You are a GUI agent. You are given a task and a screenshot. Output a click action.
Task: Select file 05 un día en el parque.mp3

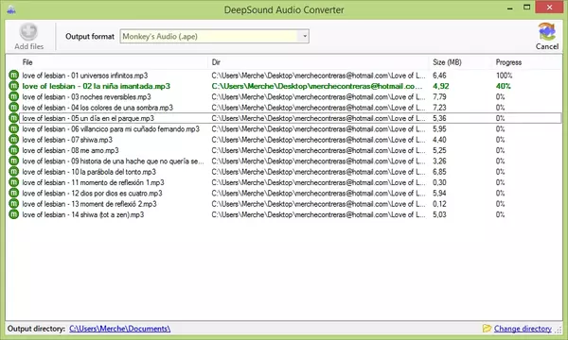click(88, 118)
